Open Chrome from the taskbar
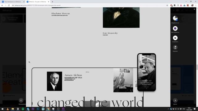 [x=48, y=109]
